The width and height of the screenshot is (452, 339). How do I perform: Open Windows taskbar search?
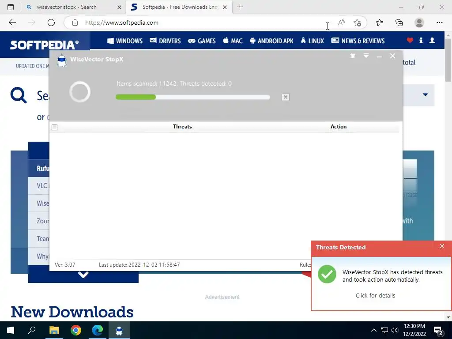point(32,330)
